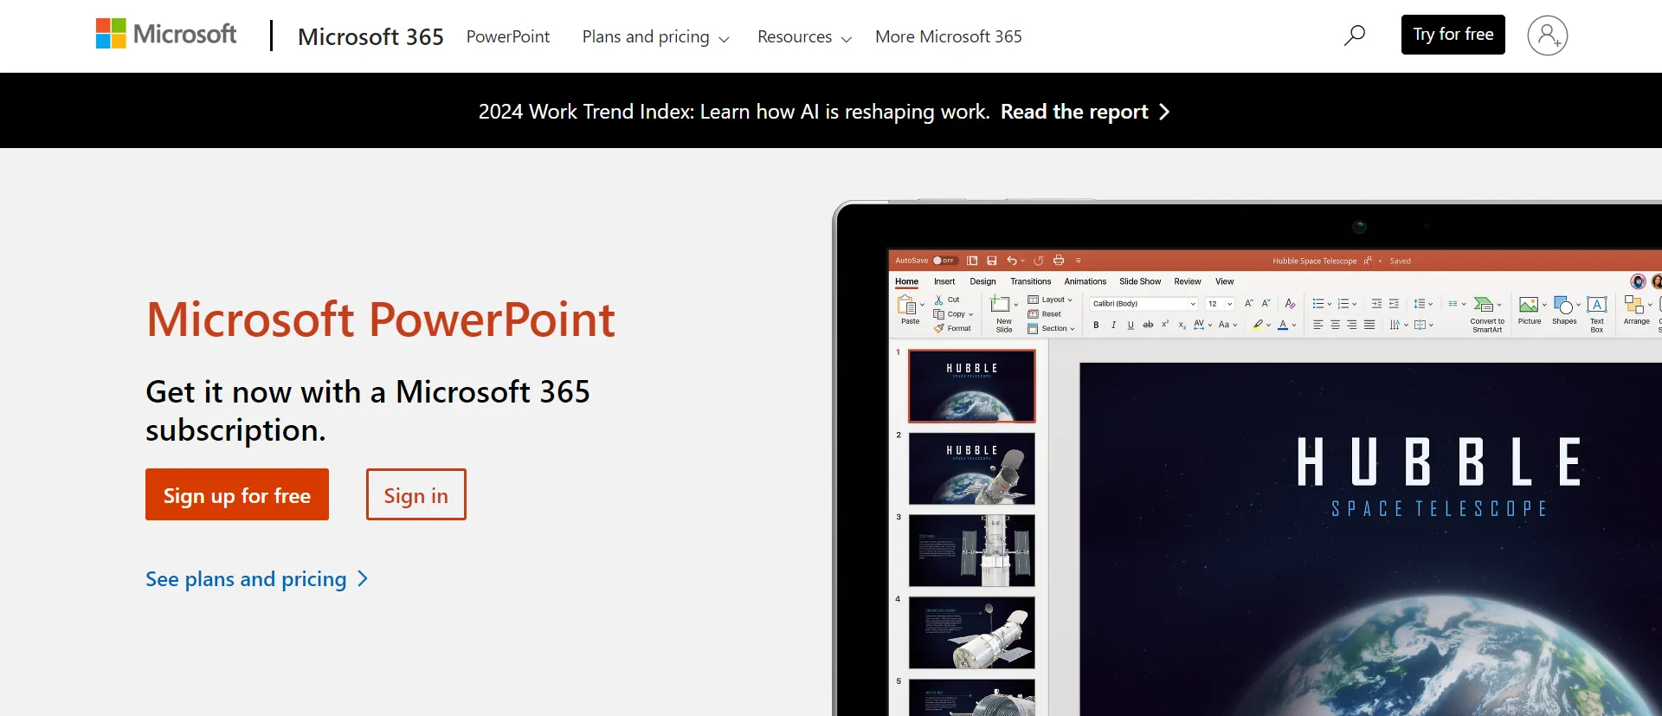Select slide 1 Hubble thumbnail

tap(972, 385)
